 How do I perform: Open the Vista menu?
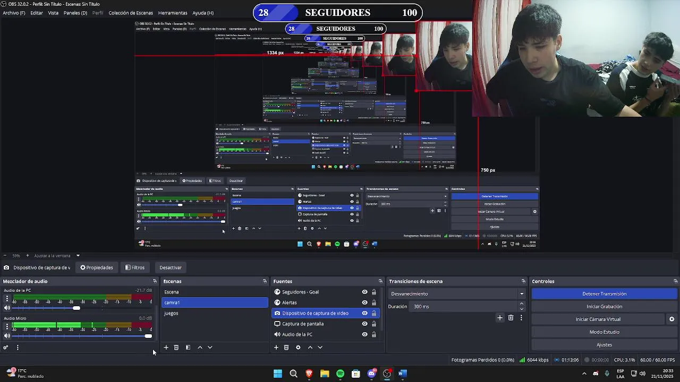click(53, 13)
